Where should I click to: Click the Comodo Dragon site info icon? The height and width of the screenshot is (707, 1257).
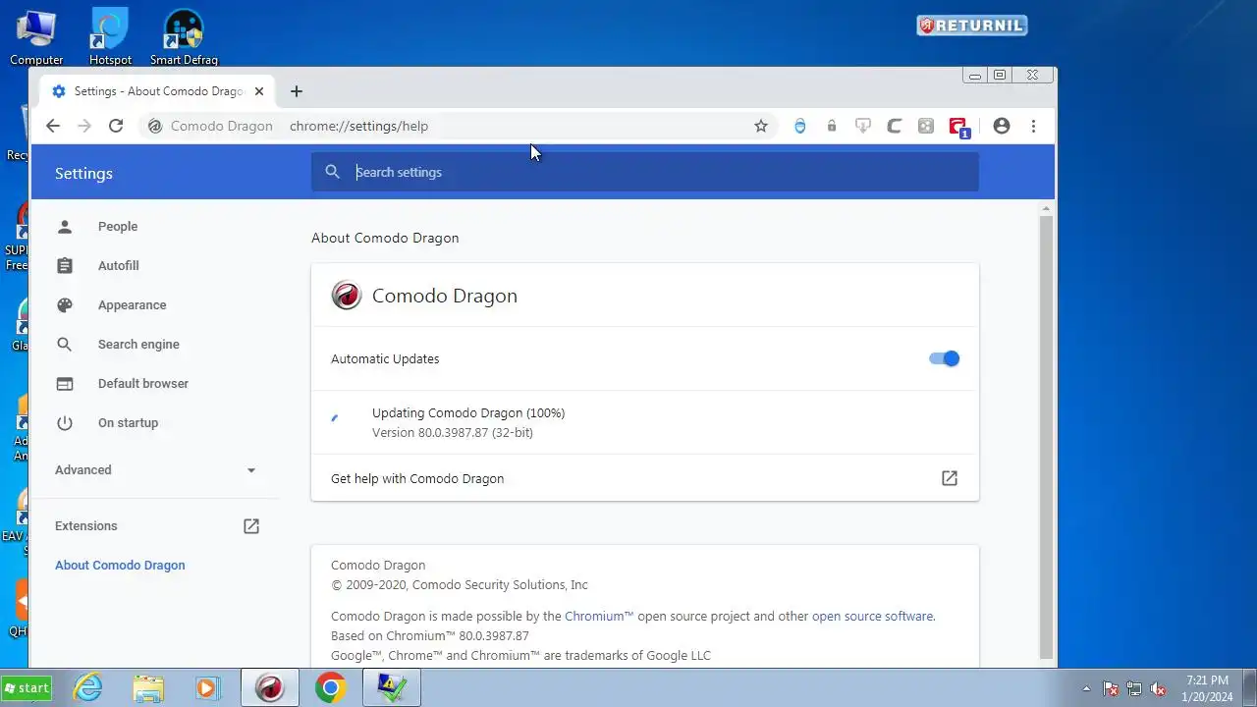pos(154,126)
